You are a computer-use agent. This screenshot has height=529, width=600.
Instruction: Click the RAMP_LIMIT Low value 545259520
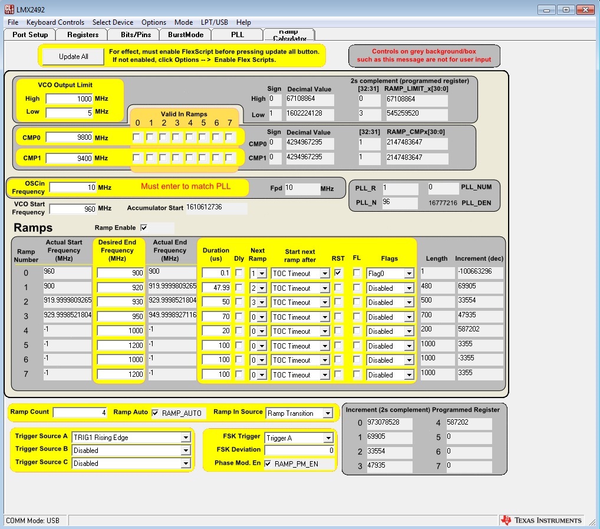tap(417, 114)
